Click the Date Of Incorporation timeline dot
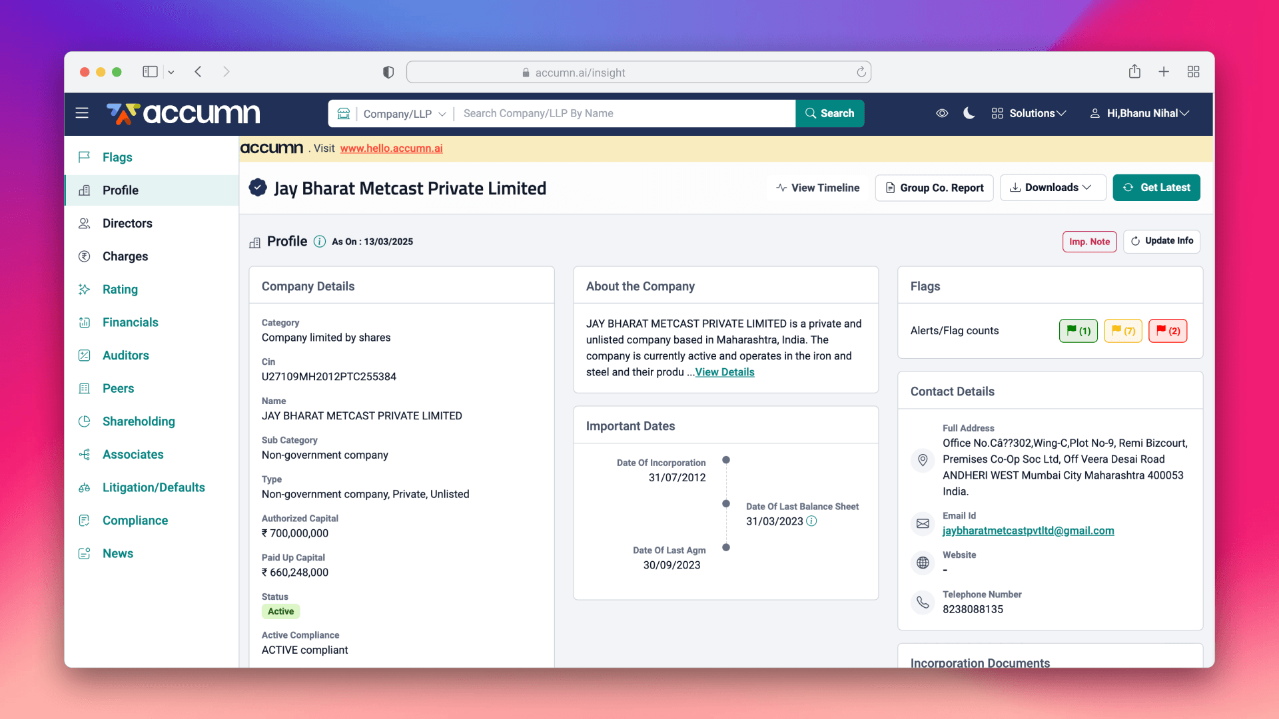Viewport: 1279px width, 719px height. (x=726, y=460)
